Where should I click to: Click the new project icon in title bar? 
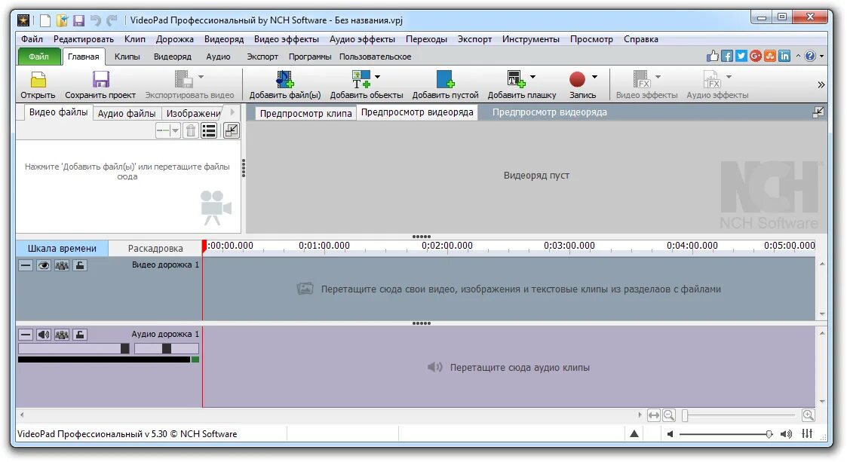tap(45, 20)
